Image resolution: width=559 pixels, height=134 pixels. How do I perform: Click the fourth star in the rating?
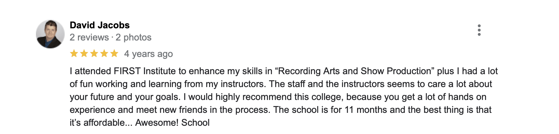(x=104, y=54)
